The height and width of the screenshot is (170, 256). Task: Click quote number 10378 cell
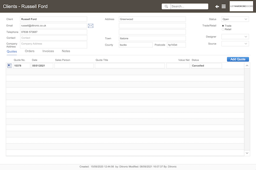(x=22, y=66)
